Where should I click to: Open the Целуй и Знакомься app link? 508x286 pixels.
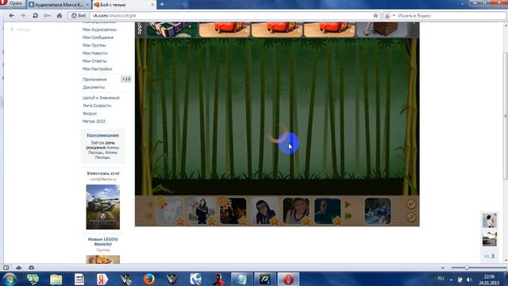(101, 98)
